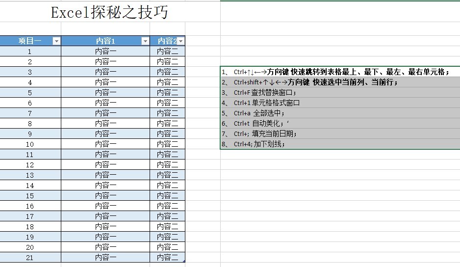460x267 pixels.
Task: Select the cell with number 3
Action: [30, 72]
